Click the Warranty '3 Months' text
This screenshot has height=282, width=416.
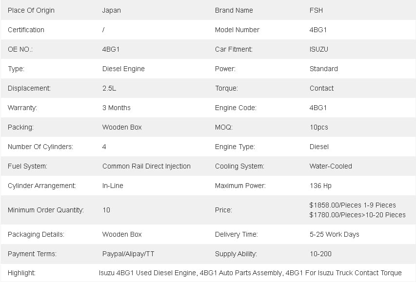point(116,108)
